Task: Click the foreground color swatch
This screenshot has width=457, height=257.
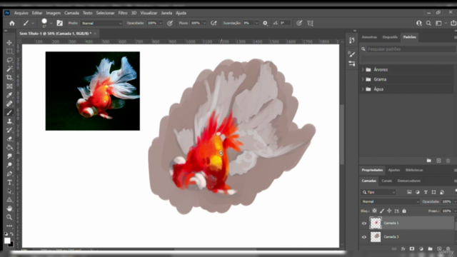Action: click(7, 241)
